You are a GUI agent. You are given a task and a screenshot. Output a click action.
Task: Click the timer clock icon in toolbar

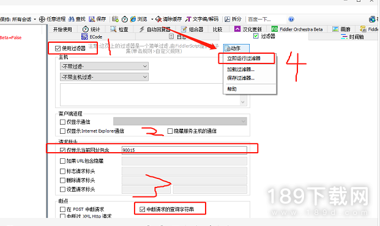coord(125,19)
